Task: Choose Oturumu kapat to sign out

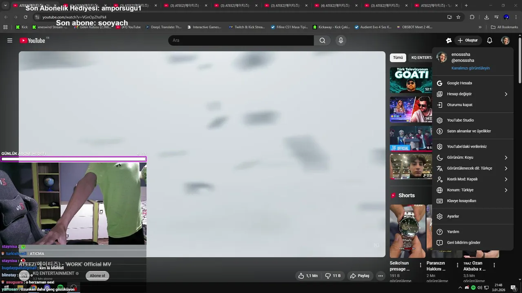Action: (473, 105)
